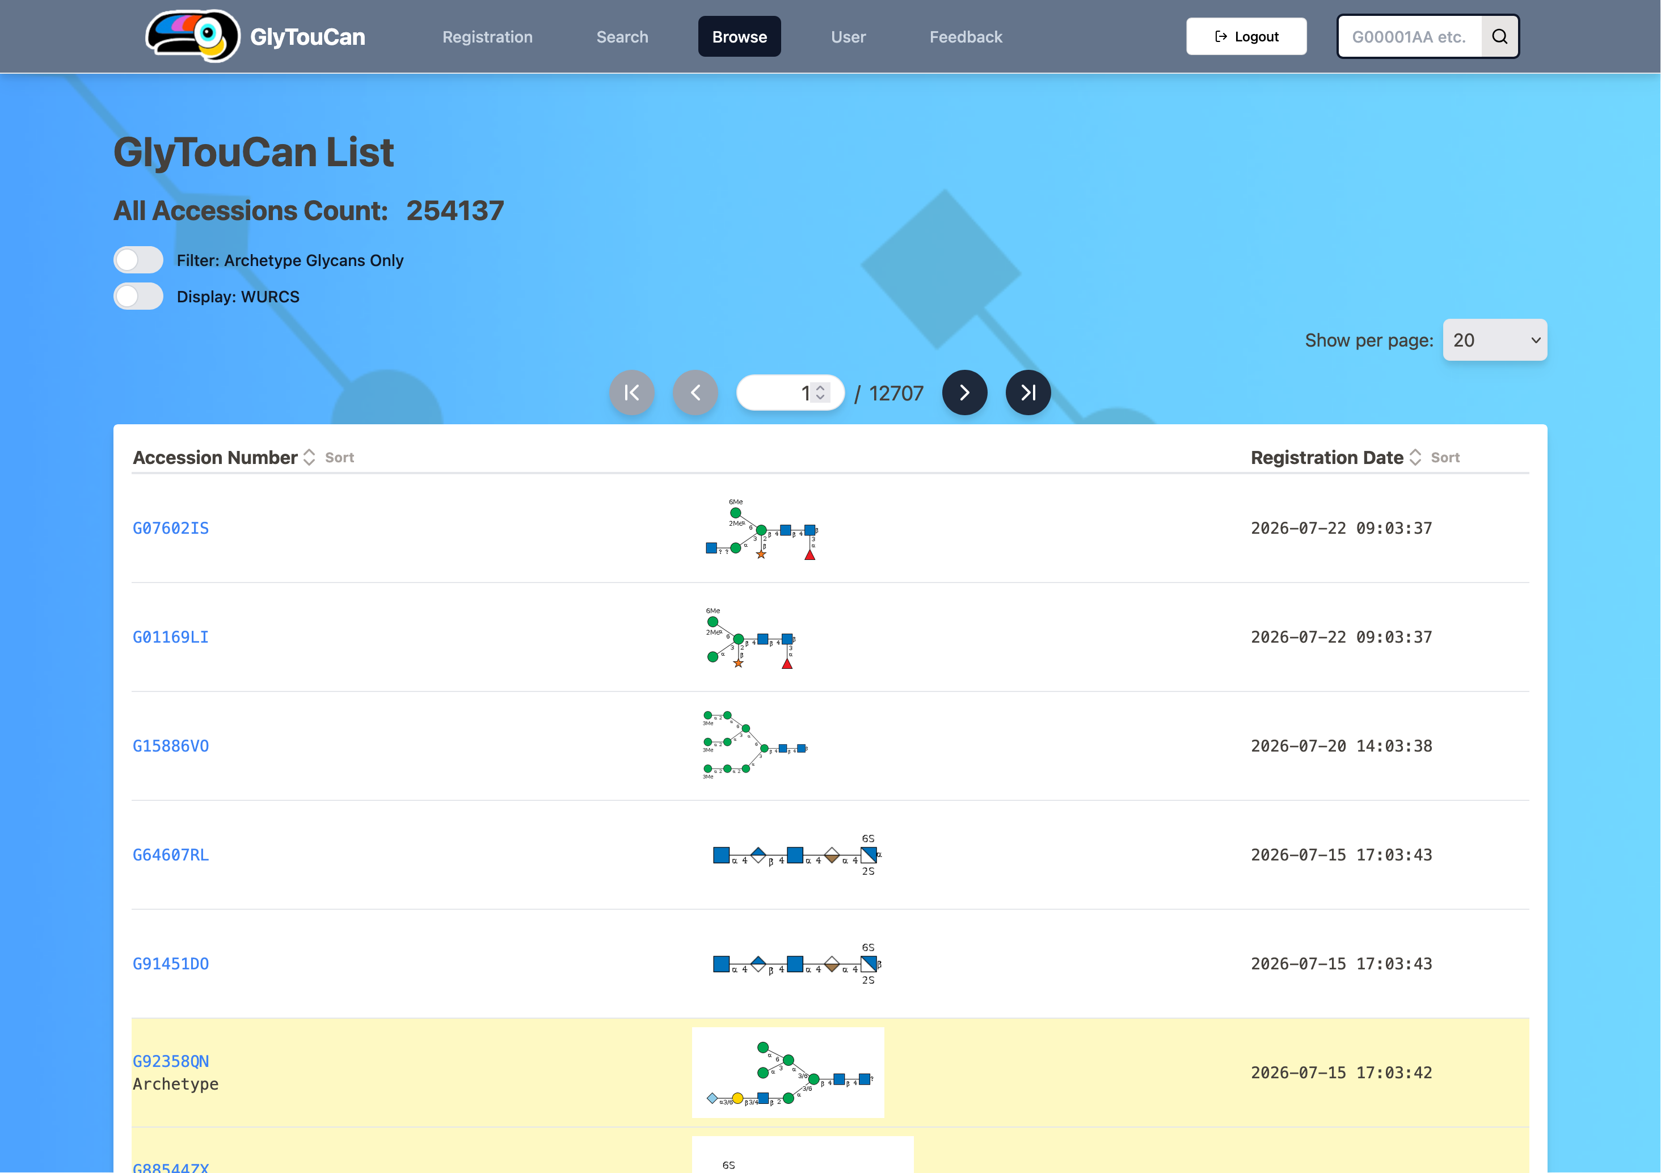Click the G01169LI glycan structure image
This screenshot has width=1661, height=1173.
[x=750, y=638]
